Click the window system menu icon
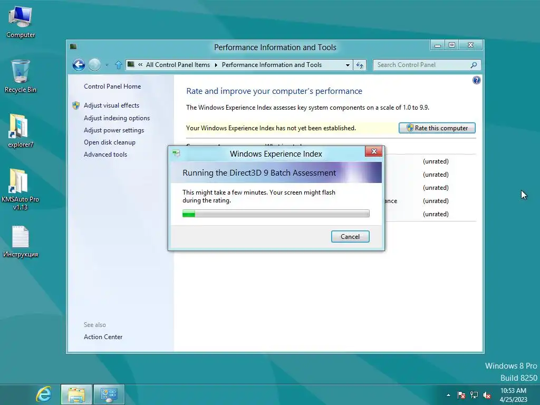Image resolution: width=540 pixels, height=405 pixels. [x=73, y=46]
